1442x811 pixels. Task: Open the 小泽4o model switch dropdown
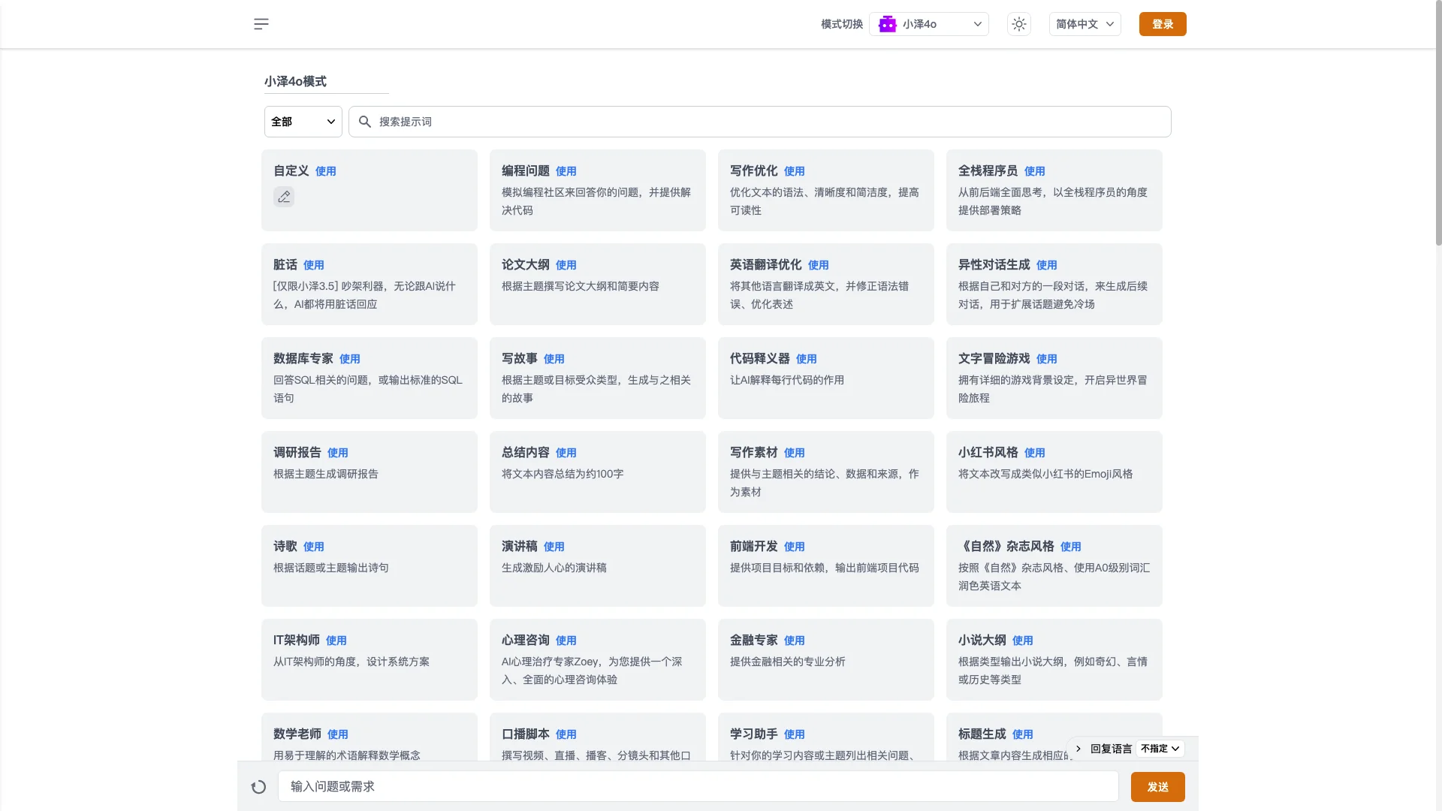(x=929, y=24)
